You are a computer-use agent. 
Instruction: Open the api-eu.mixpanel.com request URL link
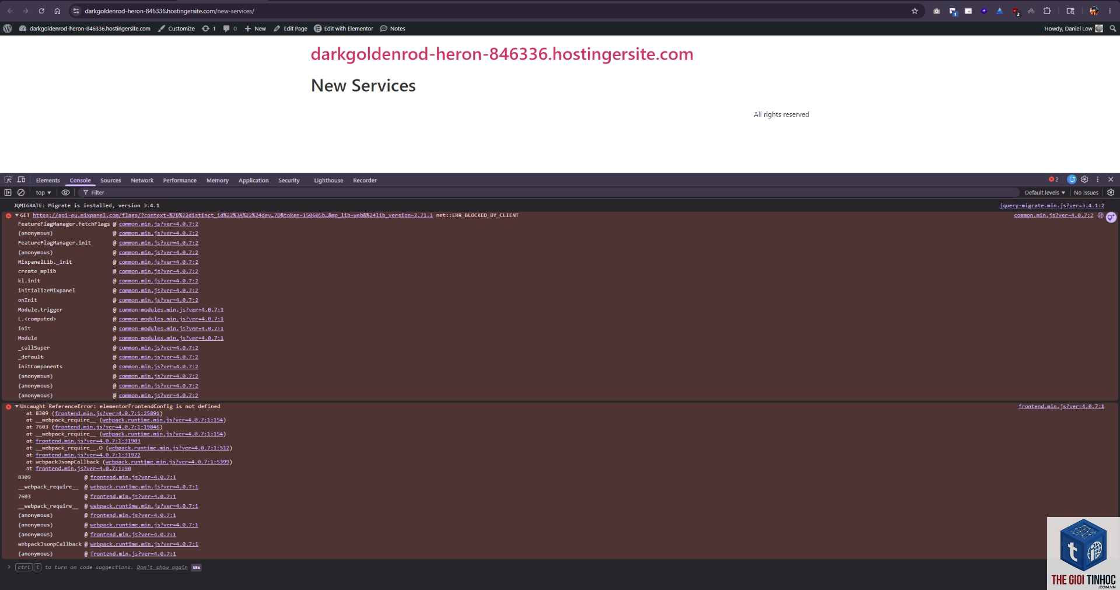[233, 215]
